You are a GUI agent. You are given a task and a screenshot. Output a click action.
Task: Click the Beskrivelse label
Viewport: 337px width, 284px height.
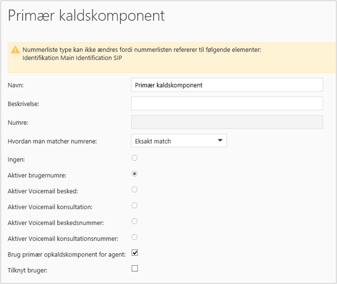point(23,104)
